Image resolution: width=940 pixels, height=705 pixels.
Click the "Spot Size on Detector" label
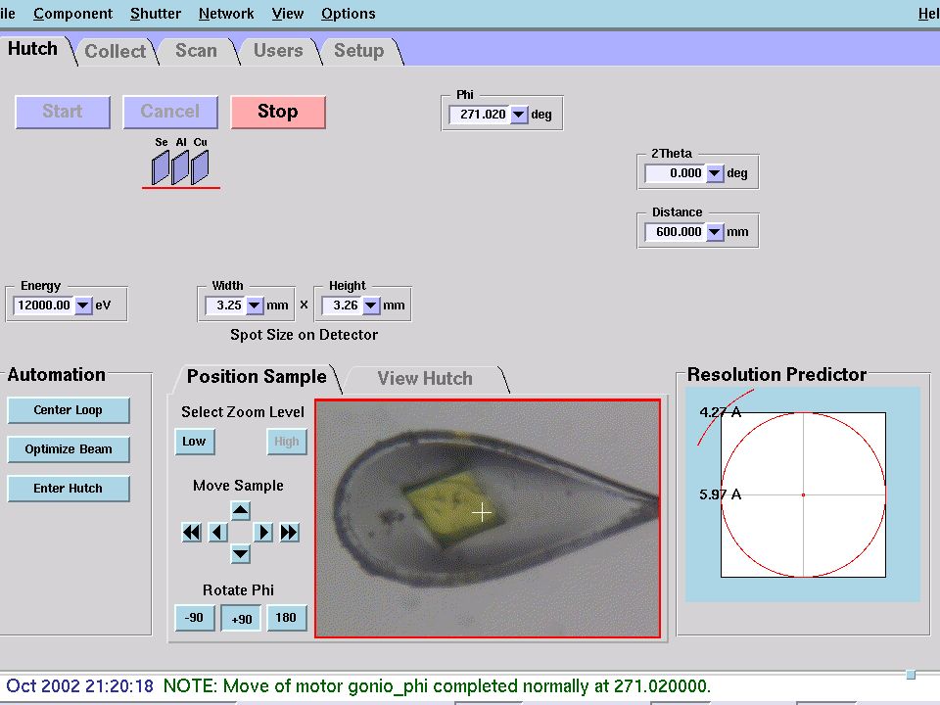(x=304, y=335)
